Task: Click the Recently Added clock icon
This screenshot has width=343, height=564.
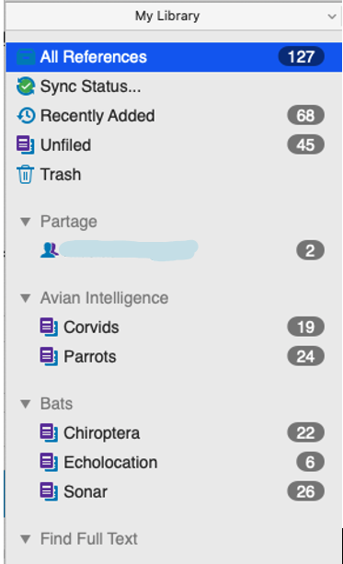Action: pyautogui.click(x=26, y=115)
